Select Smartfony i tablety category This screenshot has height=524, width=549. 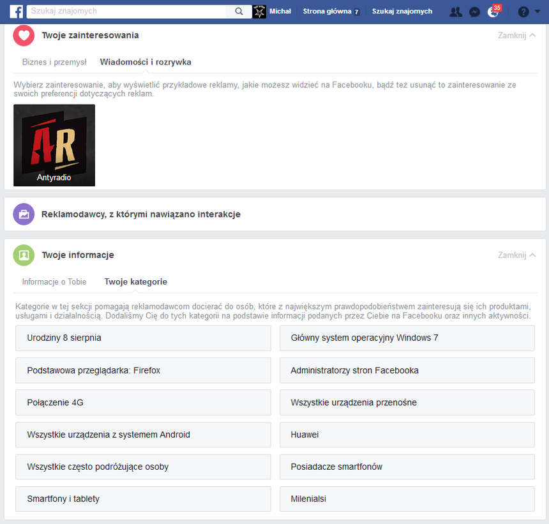(143, 499)
